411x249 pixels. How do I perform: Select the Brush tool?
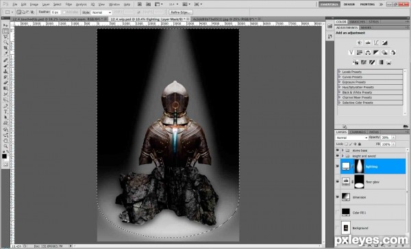tap(5, 66)
